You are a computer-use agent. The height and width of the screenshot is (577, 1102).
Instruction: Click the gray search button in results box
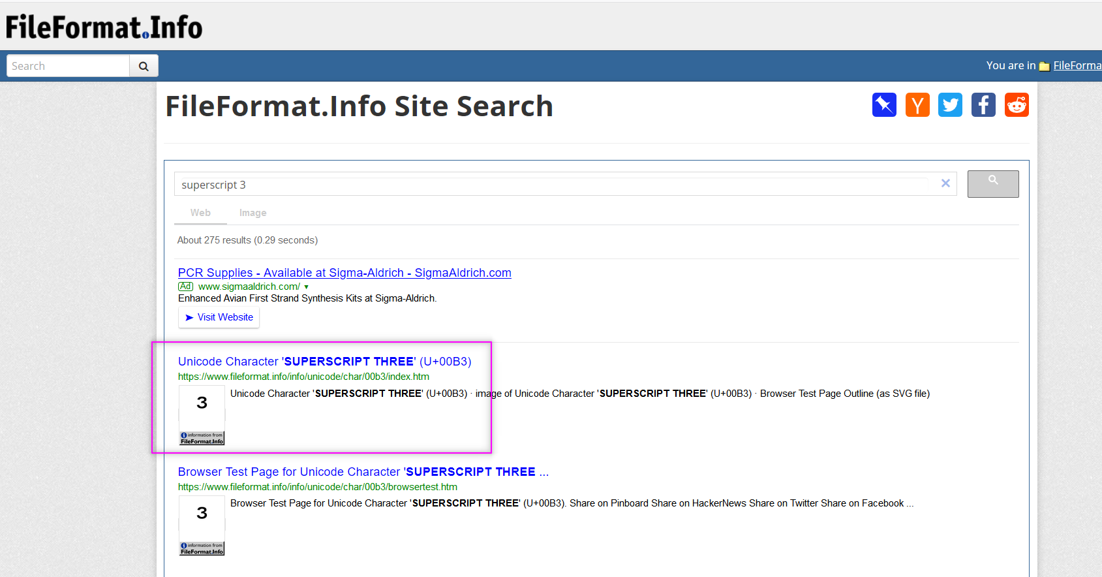click(993, 184)
